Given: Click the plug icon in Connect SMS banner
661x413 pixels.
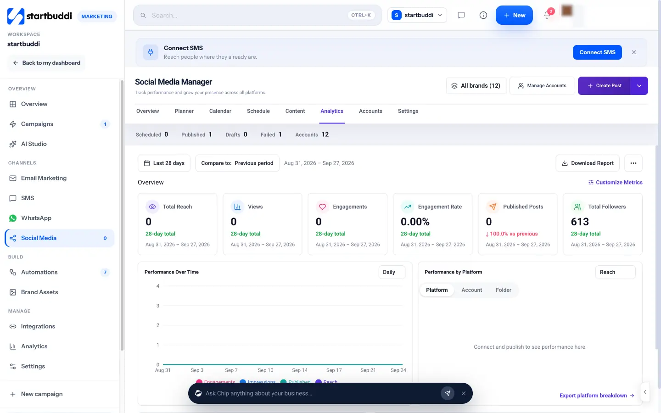Looking at the screenshot, I should pos(151,52).
